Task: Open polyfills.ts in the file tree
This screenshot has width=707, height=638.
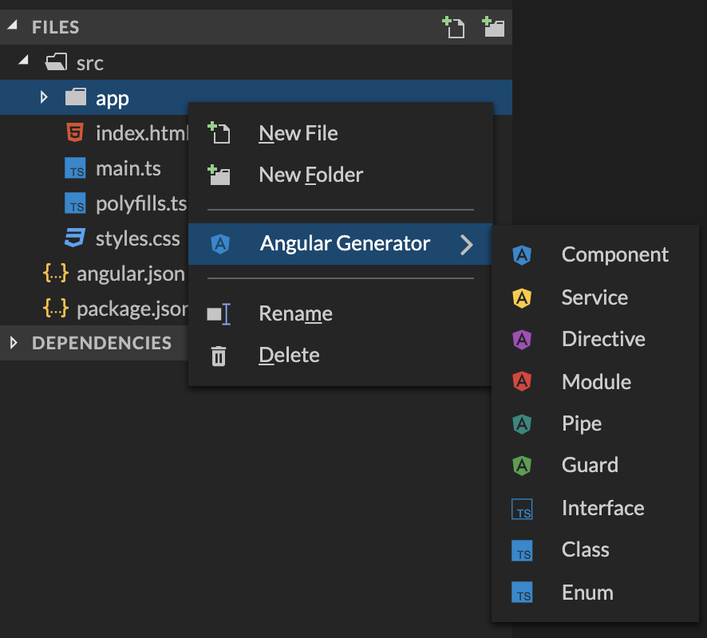Action: pos(141,204)
